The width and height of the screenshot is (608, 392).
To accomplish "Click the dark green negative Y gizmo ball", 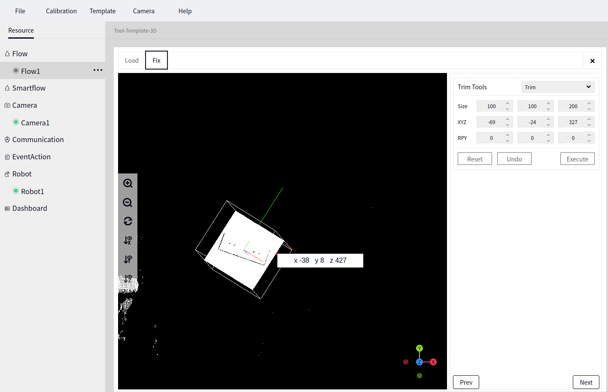I will click(x=420, y=376).
